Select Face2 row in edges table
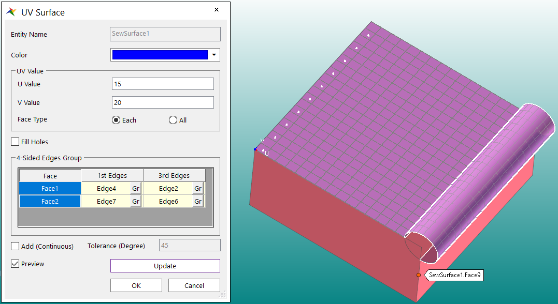558x304 pixels. pos(50,202)
